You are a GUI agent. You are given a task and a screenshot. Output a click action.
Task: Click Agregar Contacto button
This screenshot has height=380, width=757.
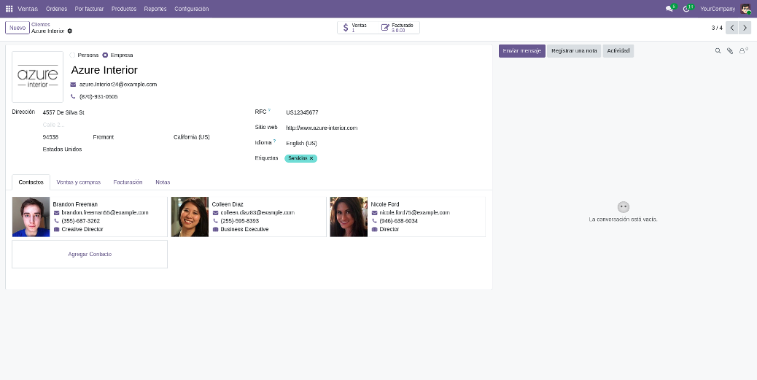90,255
